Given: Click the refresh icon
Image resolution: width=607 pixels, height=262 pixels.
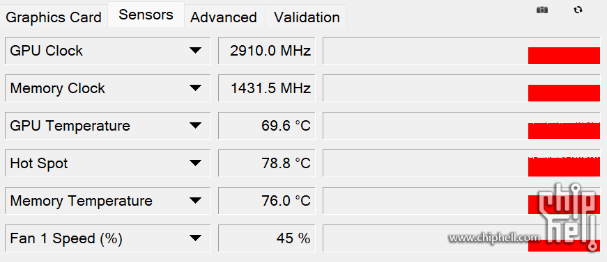Looking at the screenshot, I should pos(578,10).
